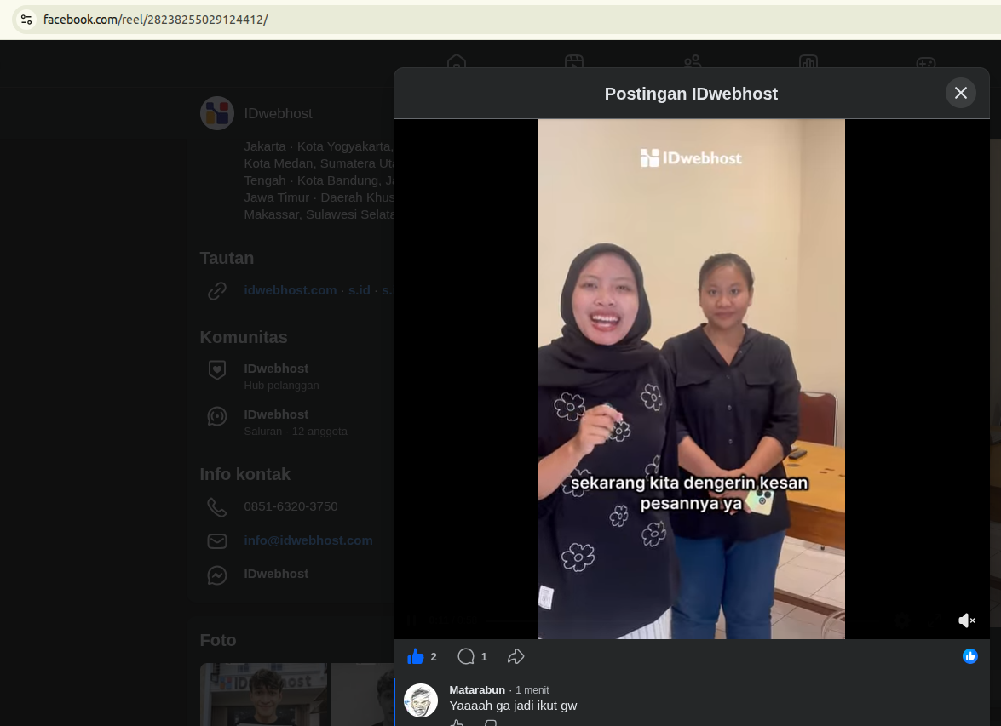Open the idwebhost.com link under Tautan
1001x726 pixels.
(290, 290)
